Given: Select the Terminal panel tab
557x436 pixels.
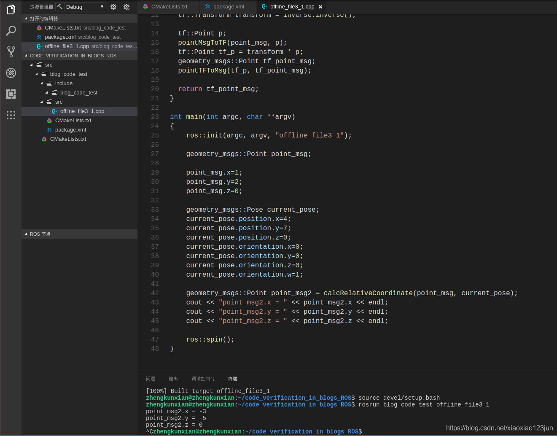Looking at the screenshot, I should 233,379.
